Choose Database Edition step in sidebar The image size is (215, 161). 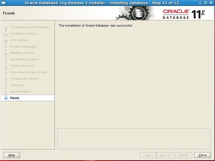[x=22, y=53]
